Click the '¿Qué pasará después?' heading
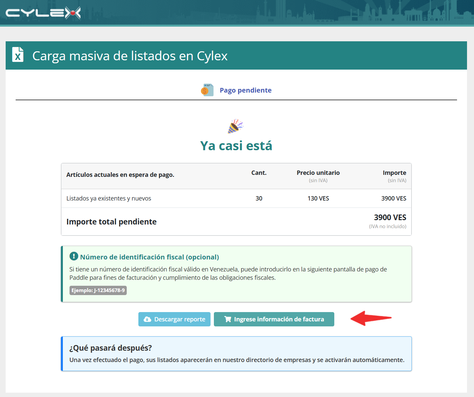The image size is (474, 397). click(x=110, y=348)
